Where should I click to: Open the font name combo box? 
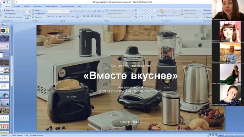(55, 11)
